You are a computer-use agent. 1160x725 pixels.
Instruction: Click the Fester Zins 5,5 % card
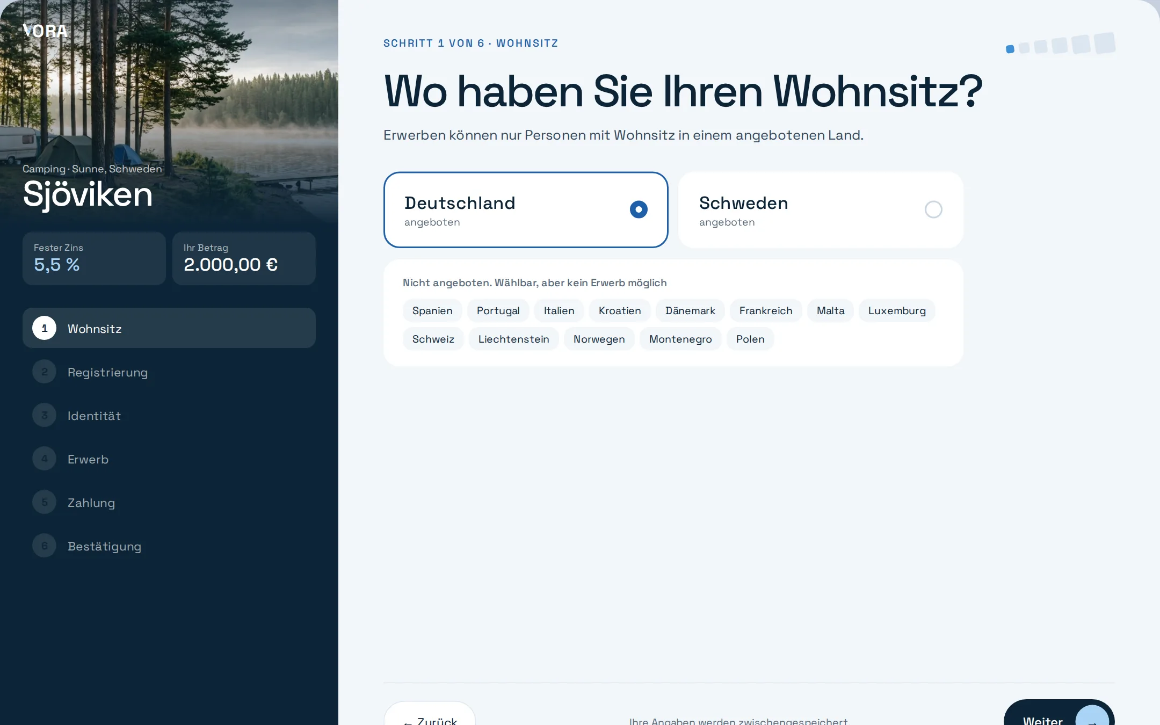click(x=94, y=258)
